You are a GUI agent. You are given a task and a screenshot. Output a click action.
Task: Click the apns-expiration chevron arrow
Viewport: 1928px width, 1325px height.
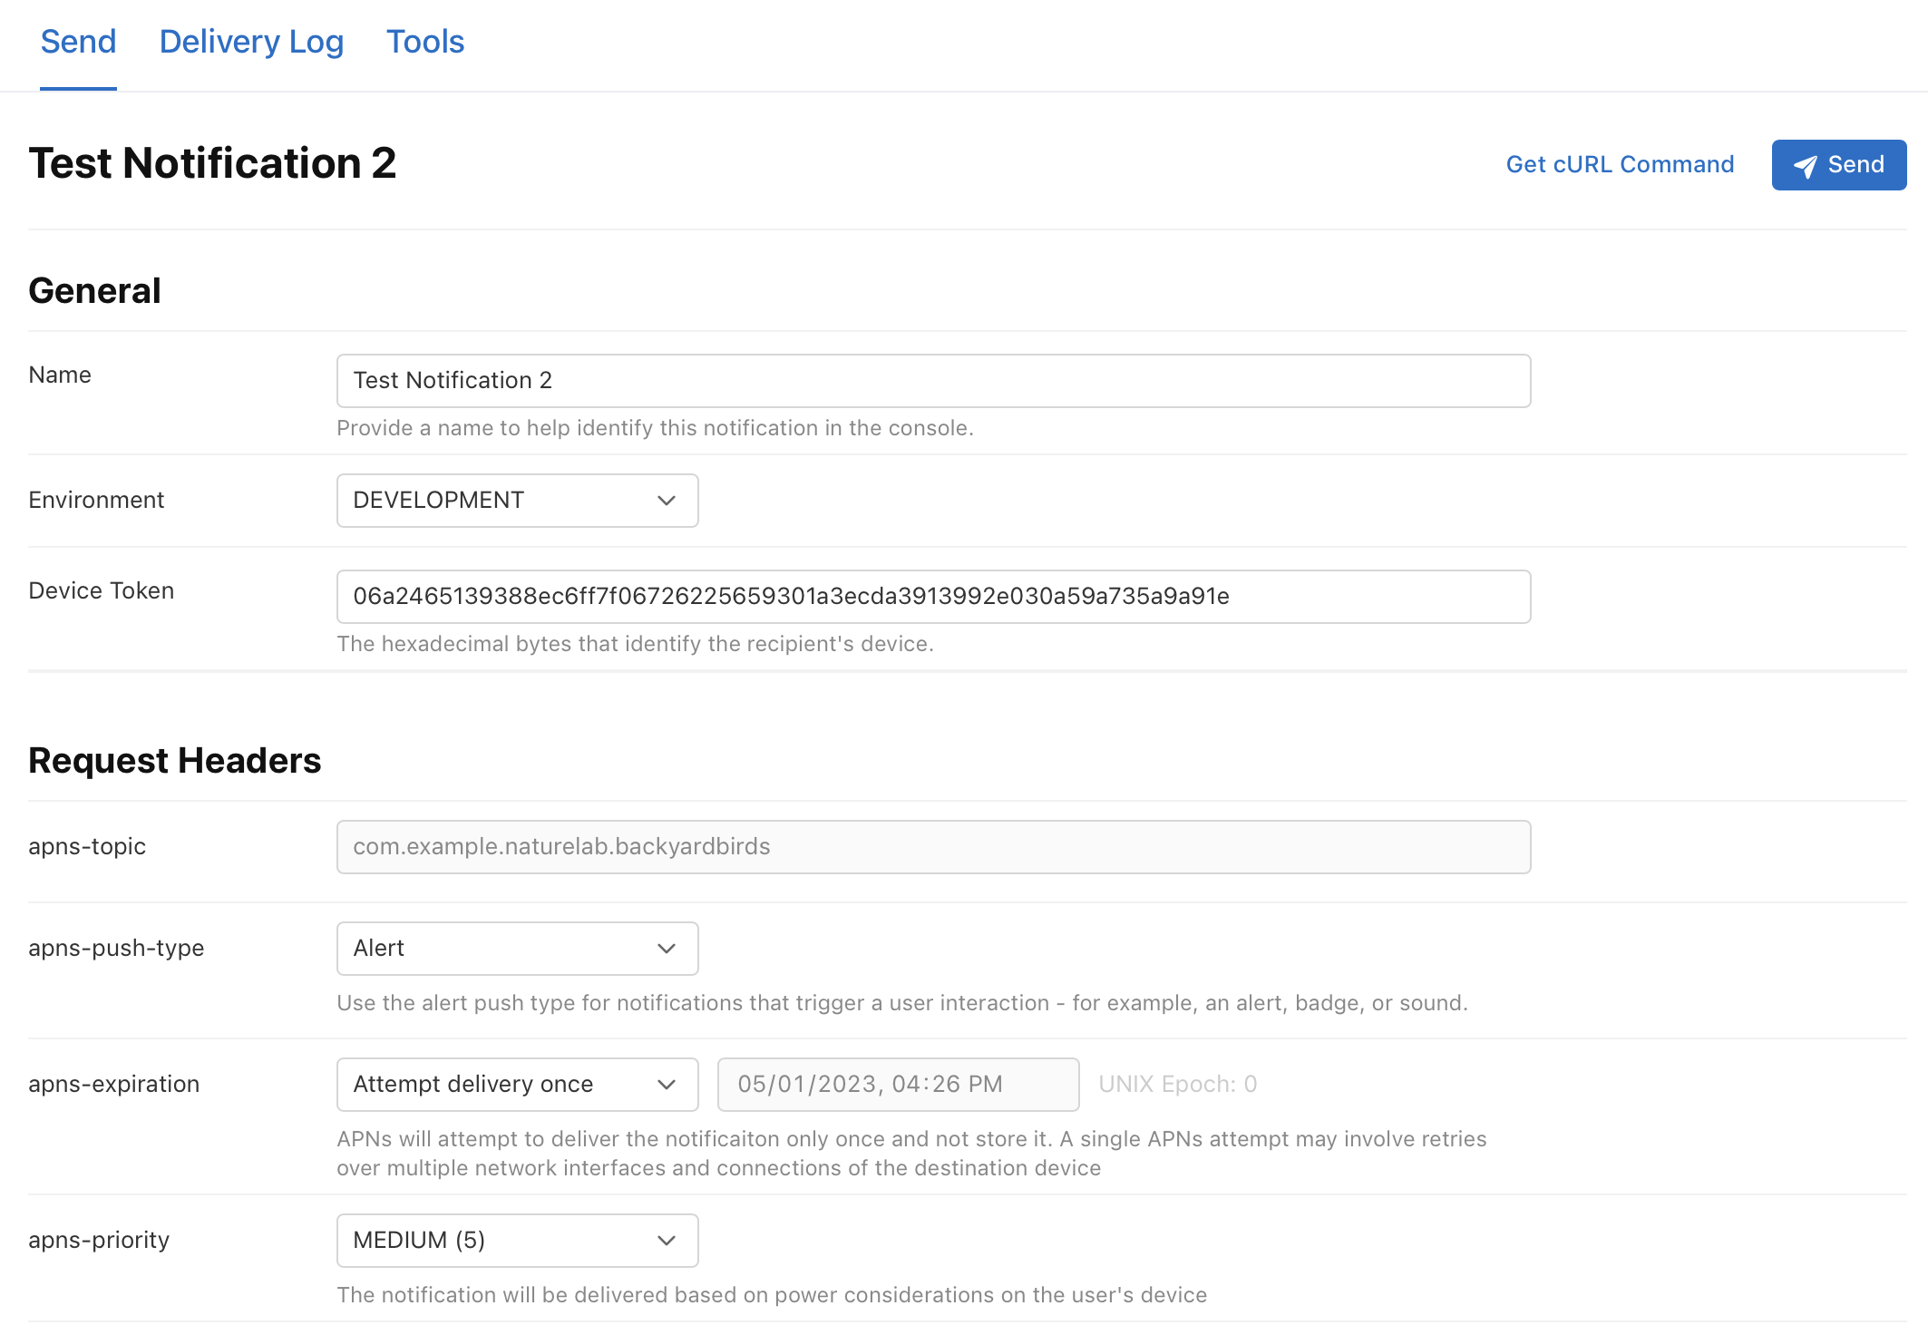667,1085
